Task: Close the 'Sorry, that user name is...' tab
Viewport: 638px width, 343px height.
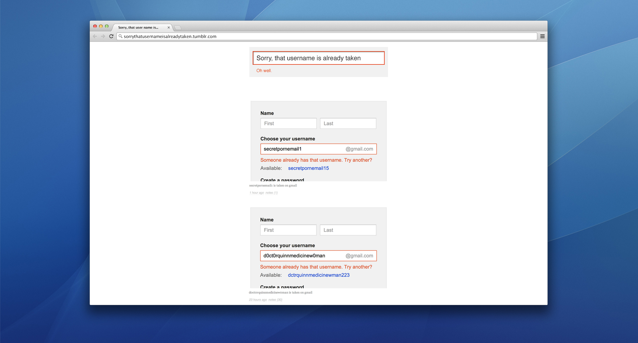Action: click(x=168, y=27)
